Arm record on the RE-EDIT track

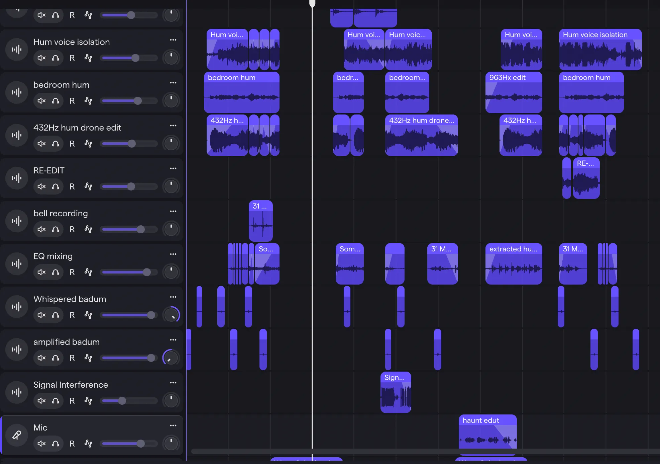(72, 186)
